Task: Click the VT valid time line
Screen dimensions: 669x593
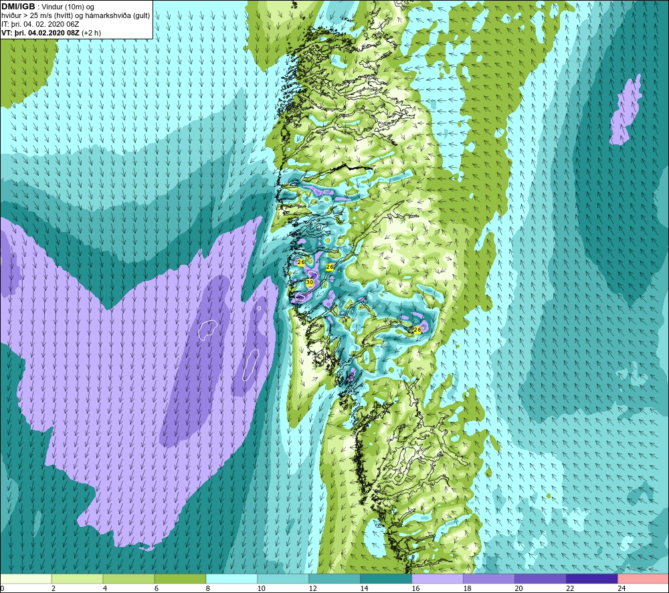Action: coord(52,33)
